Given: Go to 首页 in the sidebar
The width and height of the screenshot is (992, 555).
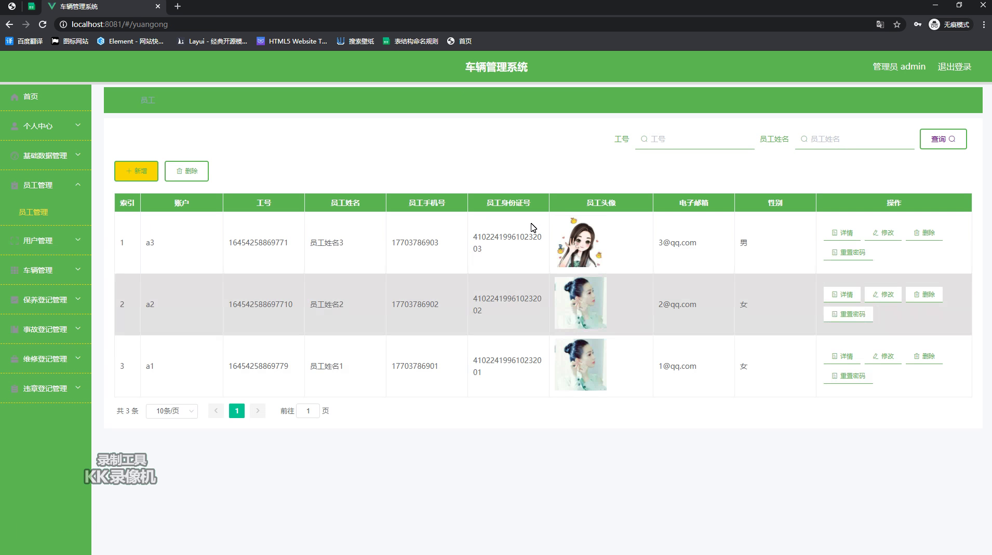Looking at the screenshot, I should (x=46, y=96).
